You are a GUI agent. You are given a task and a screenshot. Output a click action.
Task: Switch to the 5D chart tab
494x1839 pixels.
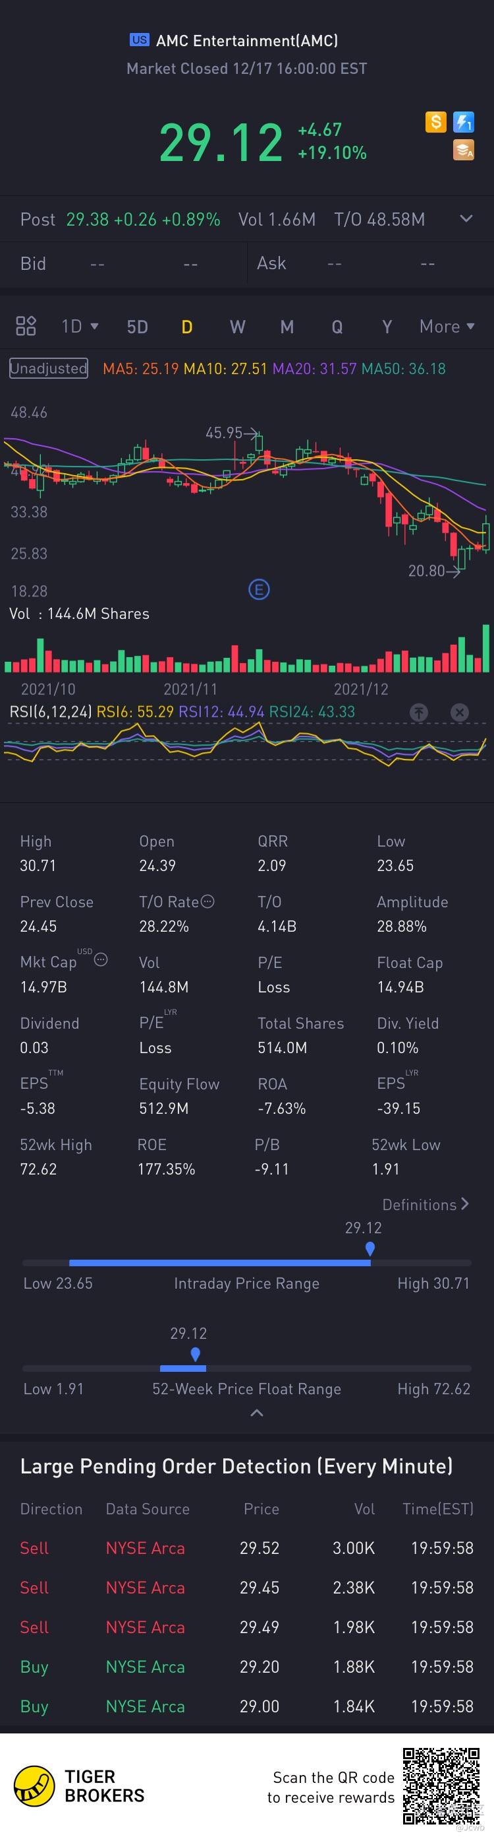tap(137, 327)
